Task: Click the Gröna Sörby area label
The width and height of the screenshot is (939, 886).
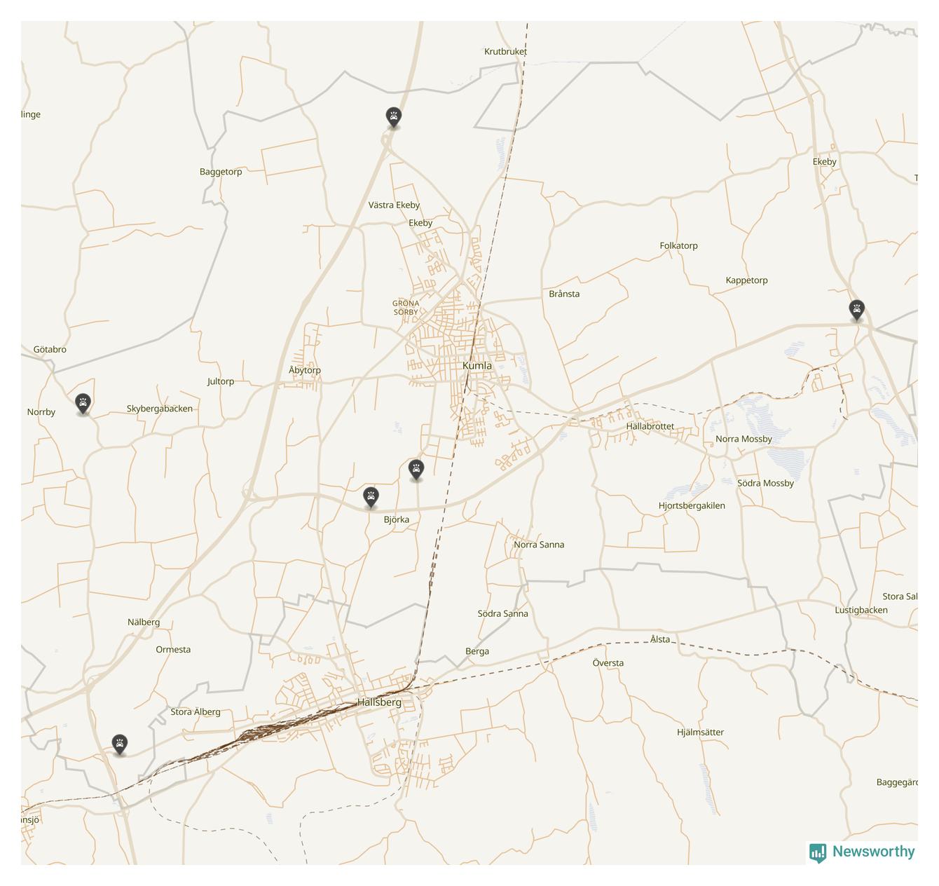Action: pyautogui.click(x=406, y=308)
